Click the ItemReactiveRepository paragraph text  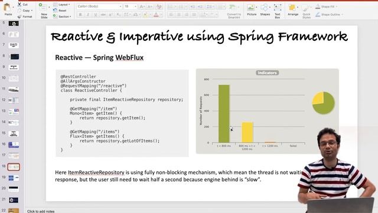[178, 176]
